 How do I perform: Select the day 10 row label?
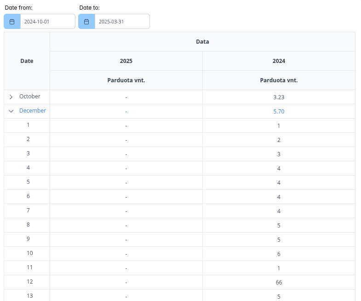(x=29, y=253)
